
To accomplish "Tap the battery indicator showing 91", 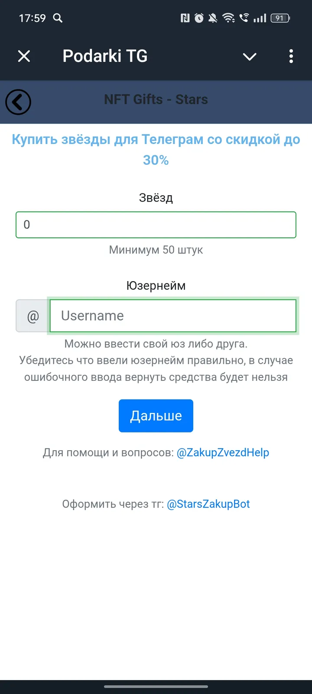I will (x=280, y=18).
